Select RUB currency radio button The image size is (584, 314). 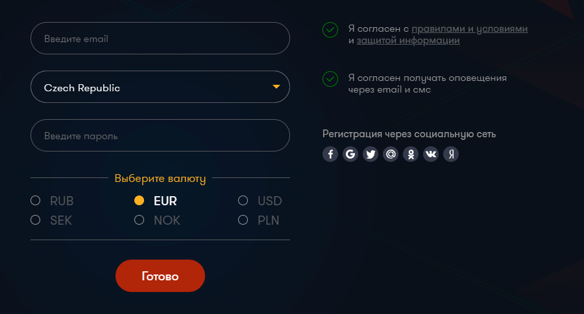click(36, 201)
